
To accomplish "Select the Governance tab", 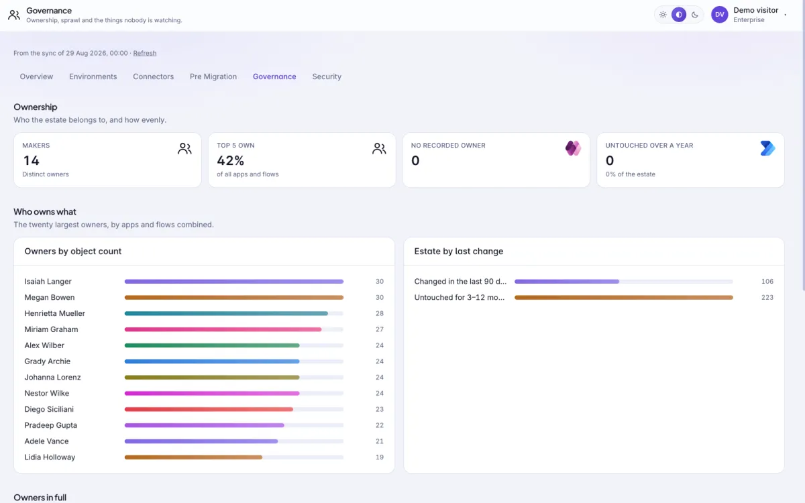I will (x=274, y=76).
